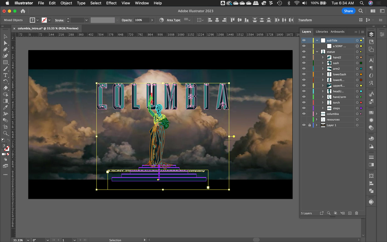This screenshot has width=387, height=242.
Task: Open the zoom level dropdown at 33.33%
Action: pos(28,240)
